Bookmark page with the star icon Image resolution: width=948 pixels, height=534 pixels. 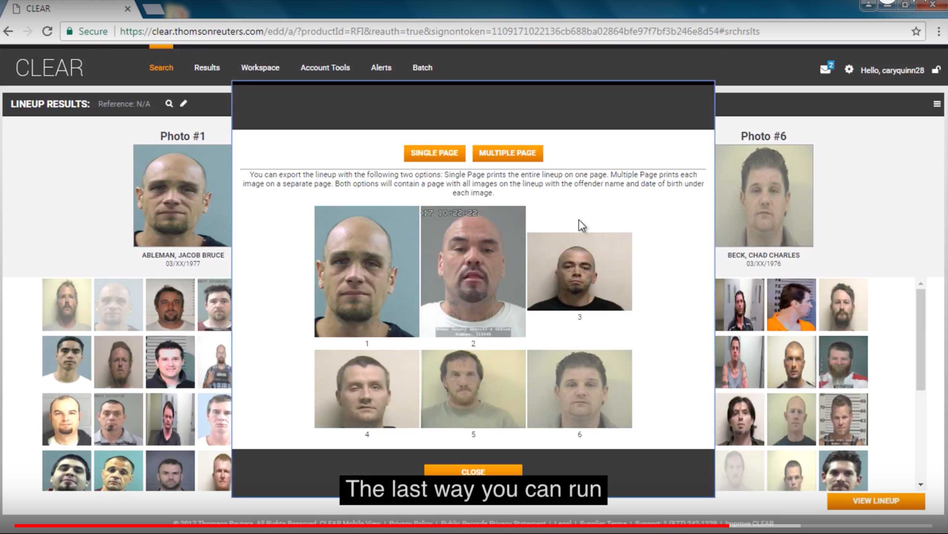pos(916,32)
